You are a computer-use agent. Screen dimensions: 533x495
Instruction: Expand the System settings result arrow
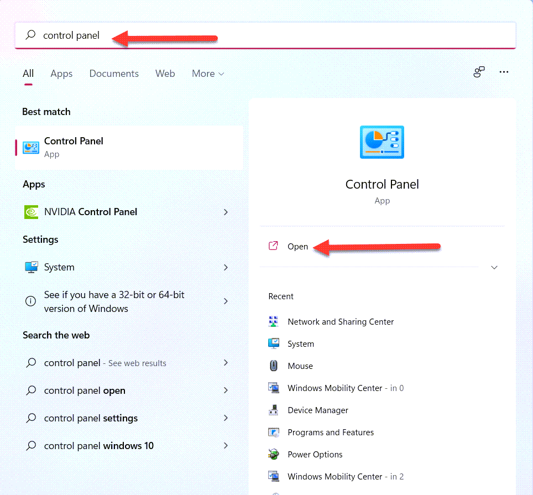pyautogui.click(x=226, y=267)
